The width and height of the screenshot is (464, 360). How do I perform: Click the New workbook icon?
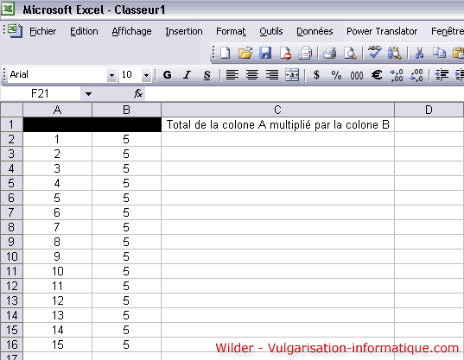point(226,54)
